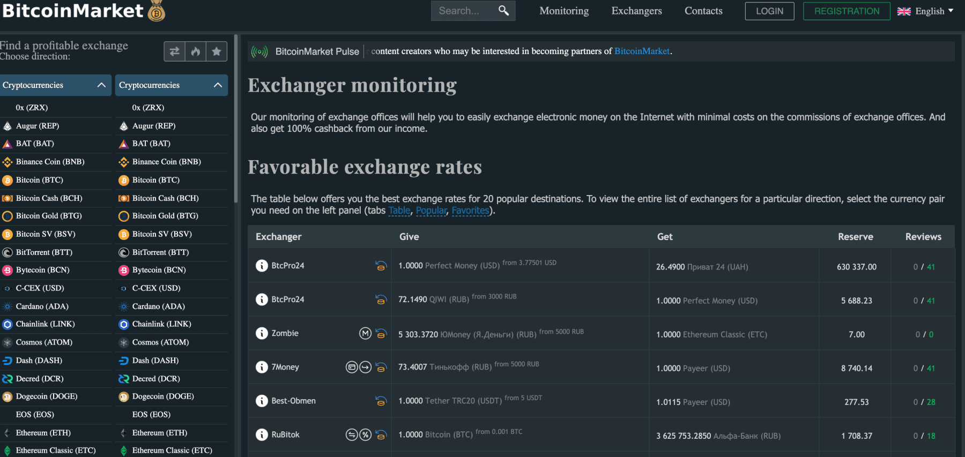Select the star favorites tab icon
965x457 pixels.
[217, 51]
